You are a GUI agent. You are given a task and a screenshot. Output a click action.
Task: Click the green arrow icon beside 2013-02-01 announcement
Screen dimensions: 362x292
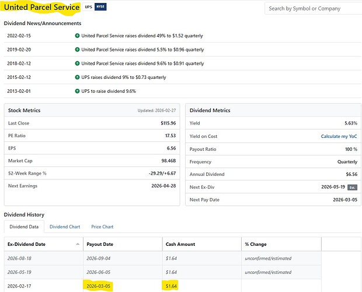77,91
